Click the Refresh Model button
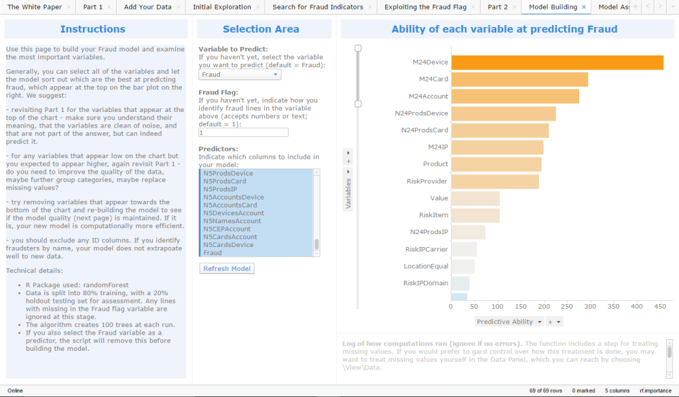The image size is (679, 397). [x=227, y=269]
